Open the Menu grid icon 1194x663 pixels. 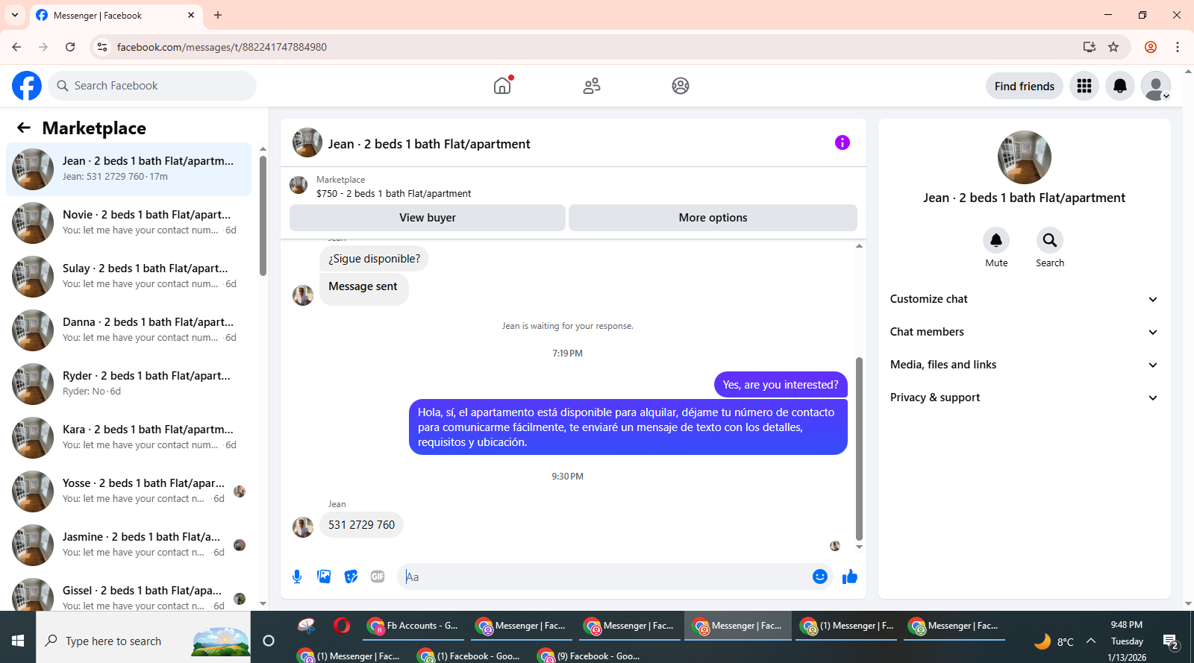pyautogui.click(x=1084, y=86)
